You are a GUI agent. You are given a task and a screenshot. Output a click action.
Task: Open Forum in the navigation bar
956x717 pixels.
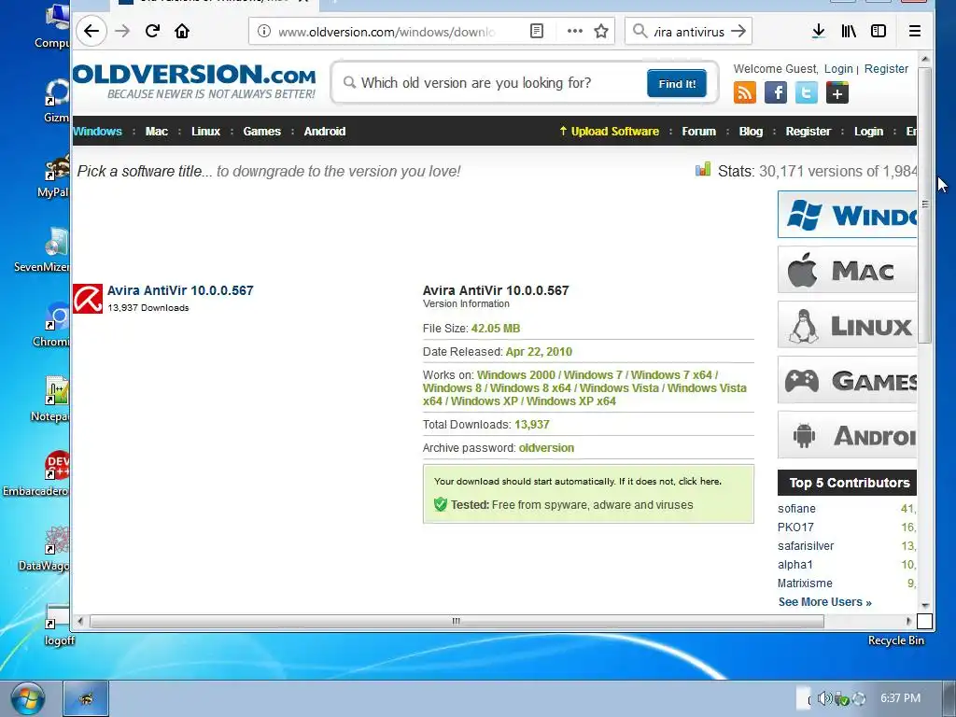point(698,131)
